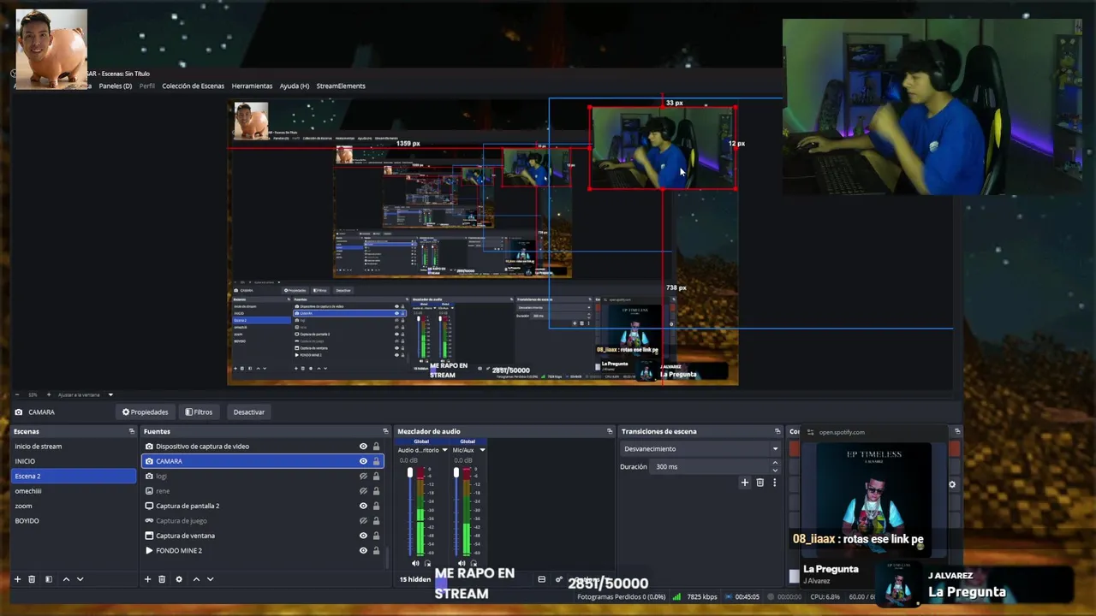Screen dimensions: 1096x616
Task: Open the Filtros button
Action: click(x=199, y=412)
